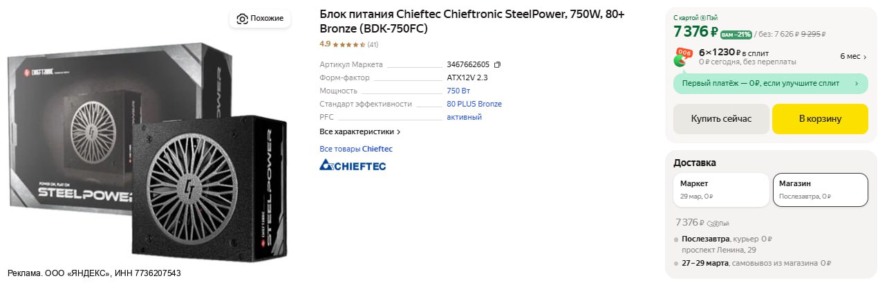Screen dimensions: 878x283
Task: Click the Chieftec brand logo
Action: tap(353, 165)
